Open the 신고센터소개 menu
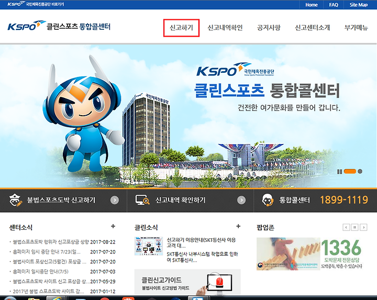Viewport: 377px width, 300px height. [312, 28]
